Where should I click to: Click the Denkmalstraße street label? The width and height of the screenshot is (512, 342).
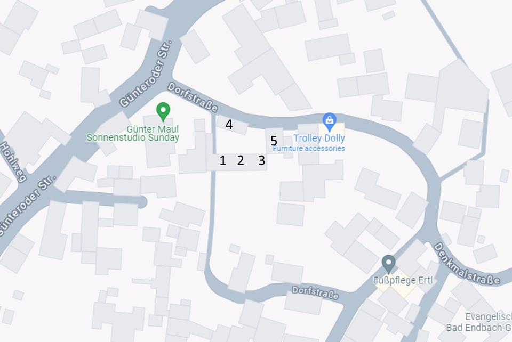click(x=467, y=264)
